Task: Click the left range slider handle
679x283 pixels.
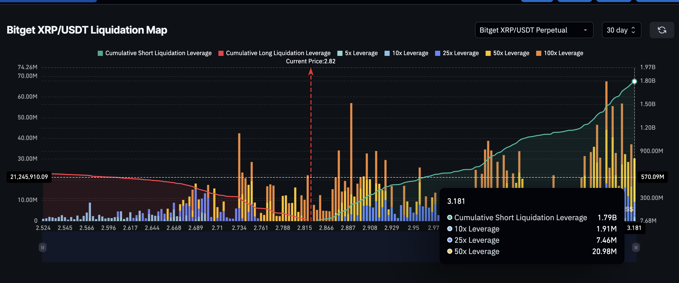Action: [x=43, y=247]
